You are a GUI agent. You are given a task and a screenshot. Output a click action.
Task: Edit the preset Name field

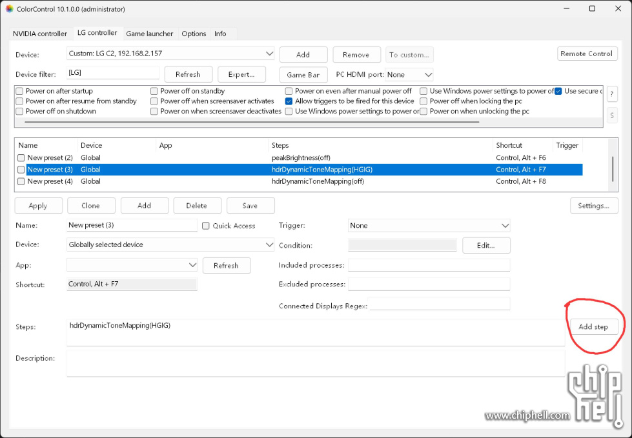point(132,225)
